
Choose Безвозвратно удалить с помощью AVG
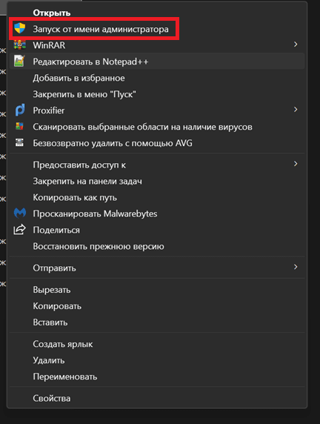tap(157, 143)
